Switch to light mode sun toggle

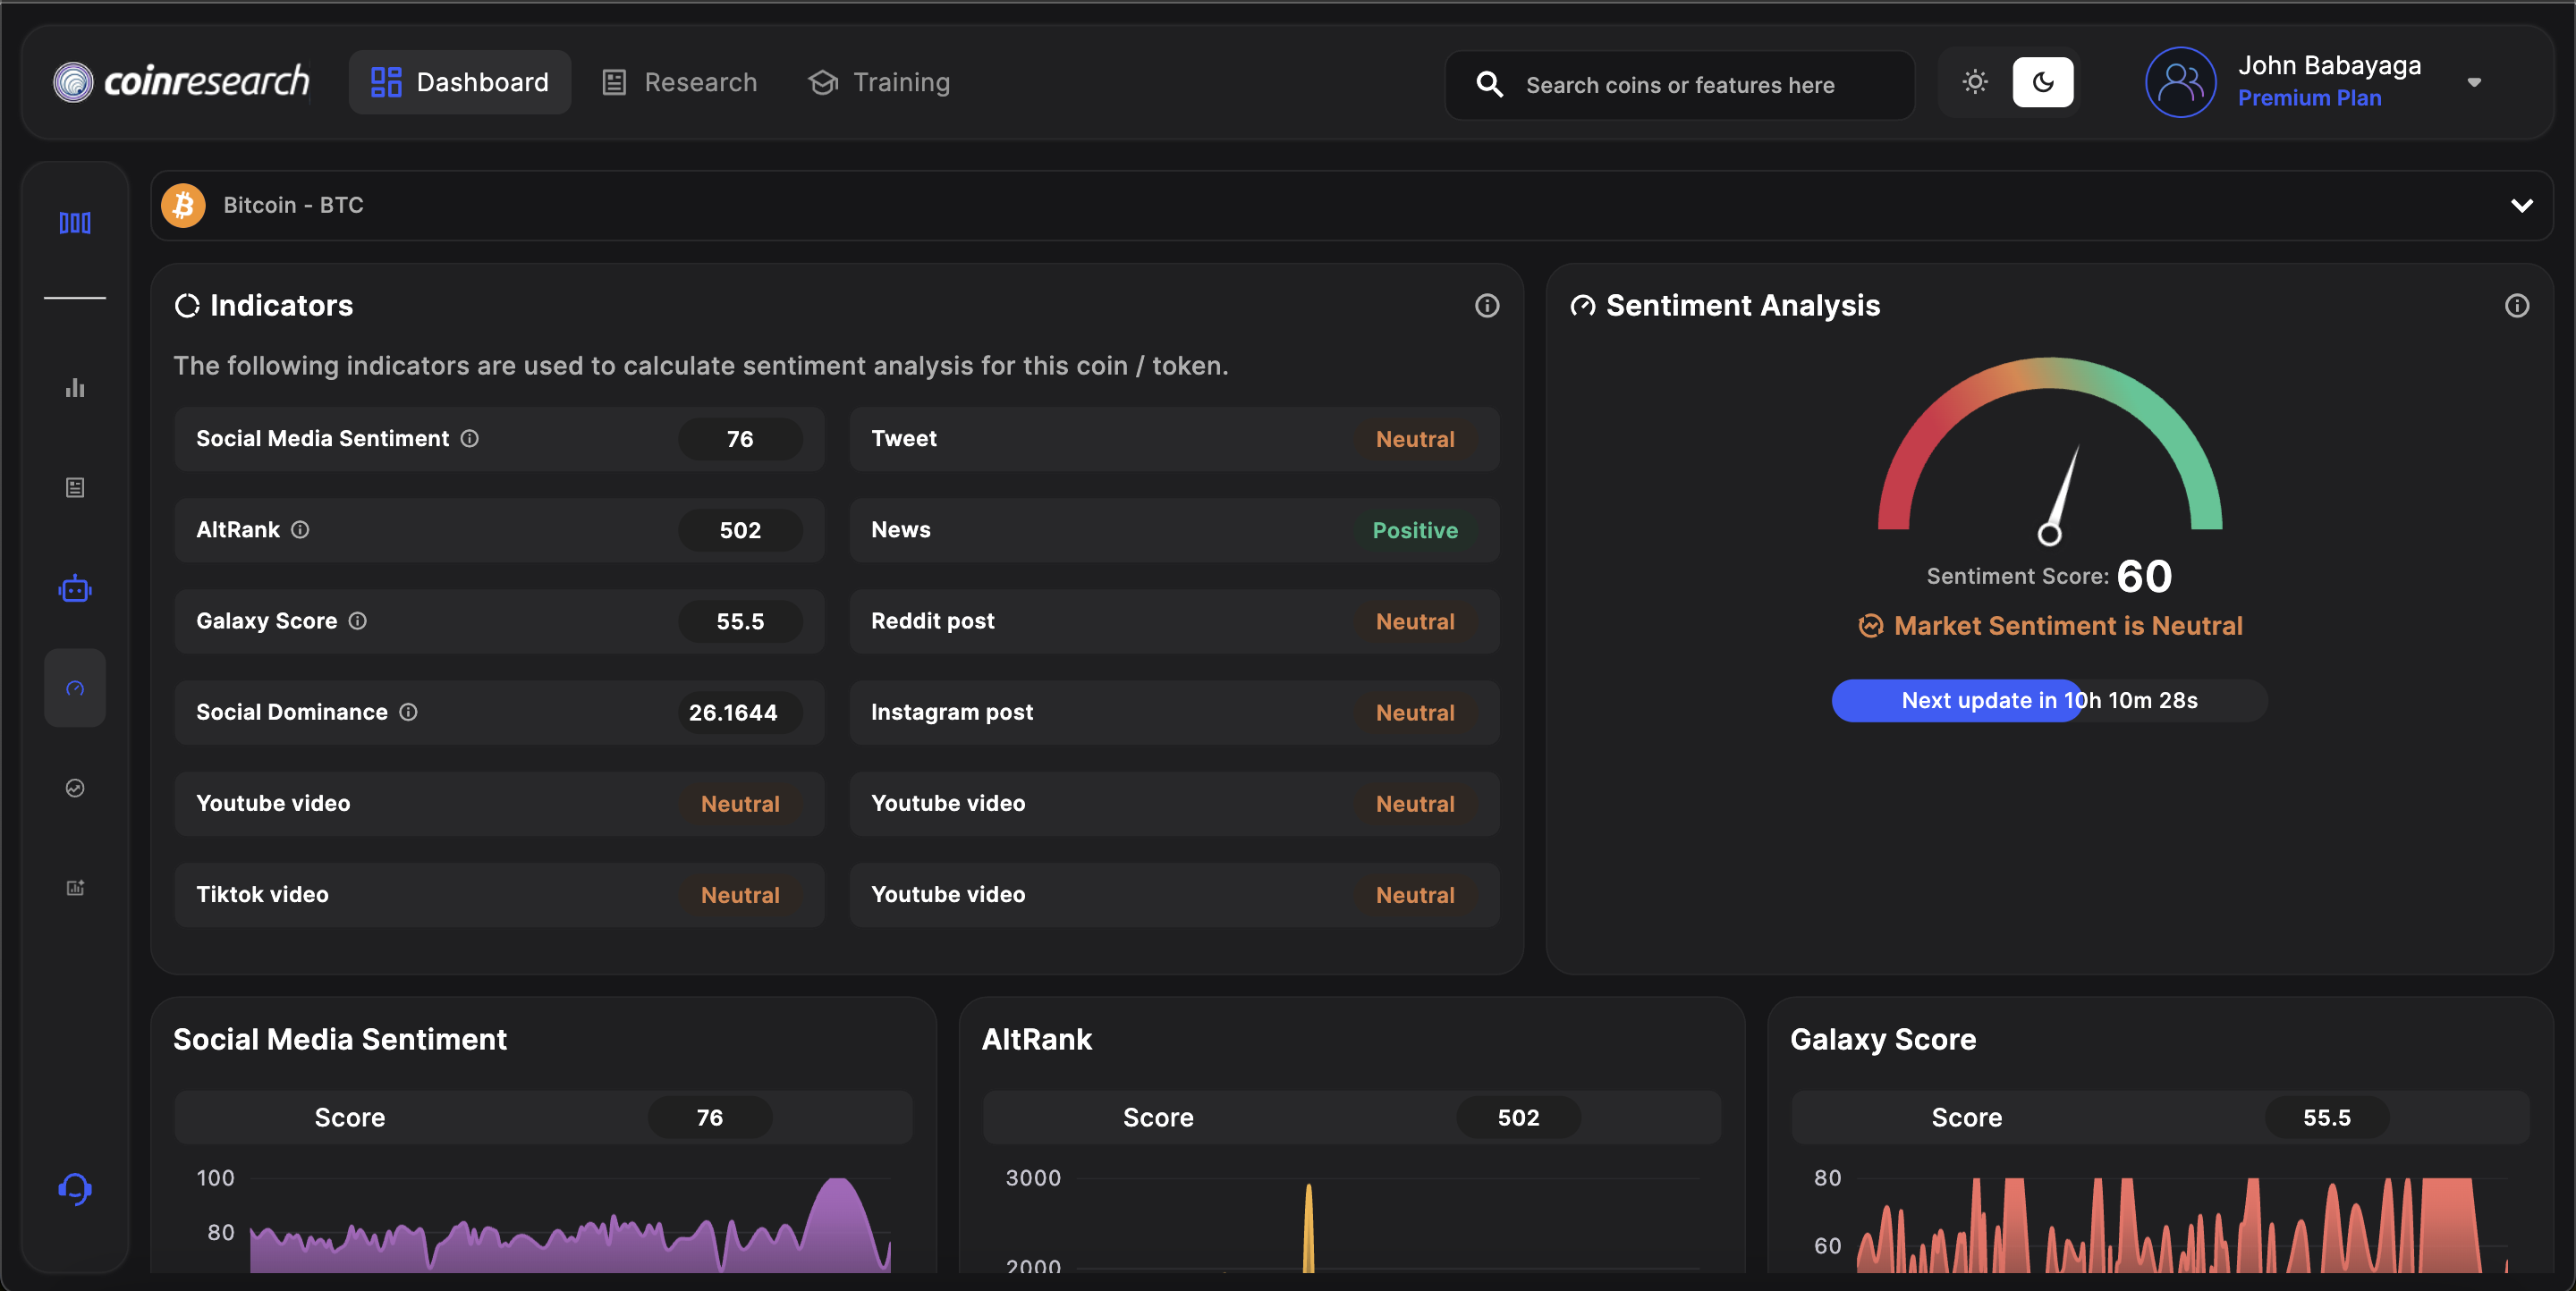point(1974,82)
